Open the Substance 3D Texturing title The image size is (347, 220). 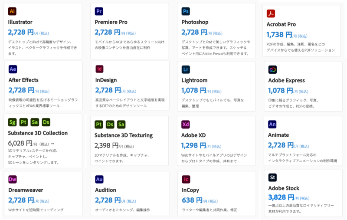(x=124, y=135)
